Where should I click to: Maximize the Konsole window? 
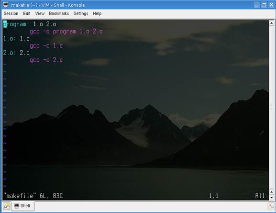coord(264,5)
